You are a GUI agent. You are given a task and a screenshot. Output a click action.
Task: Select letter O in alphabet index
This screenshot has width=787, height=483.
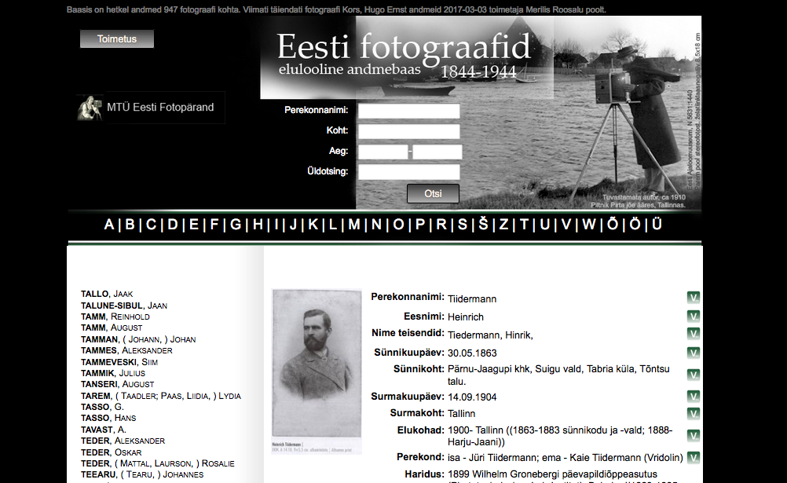coord(398,225)
